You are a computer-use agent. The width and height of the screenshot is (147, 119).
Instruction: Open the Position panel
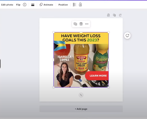(x=63, y=5)
